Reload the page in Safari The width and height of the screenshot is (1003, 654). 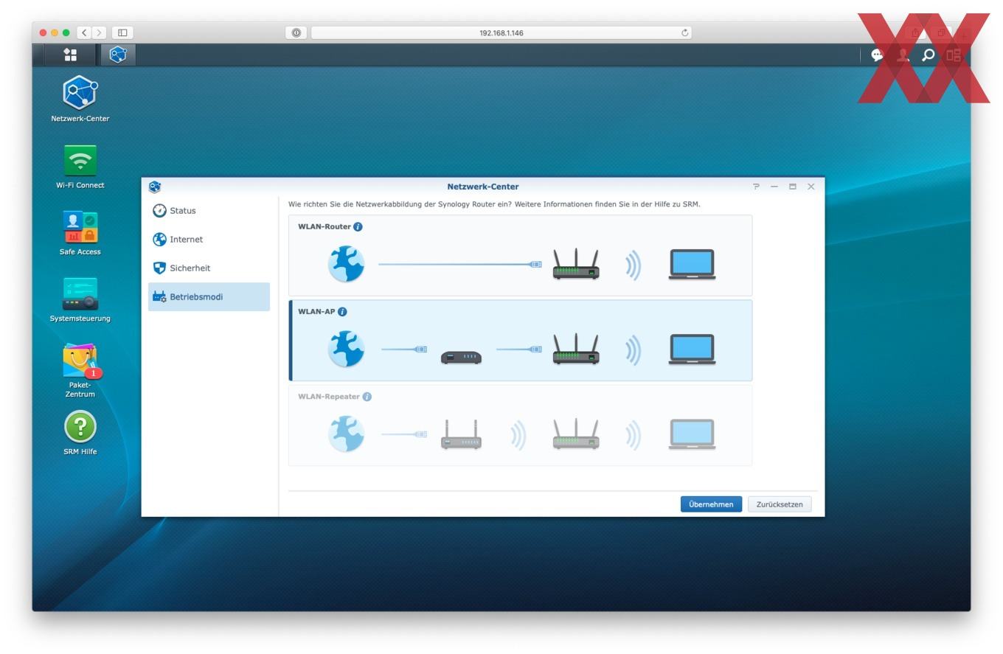[x=684, y=32]
